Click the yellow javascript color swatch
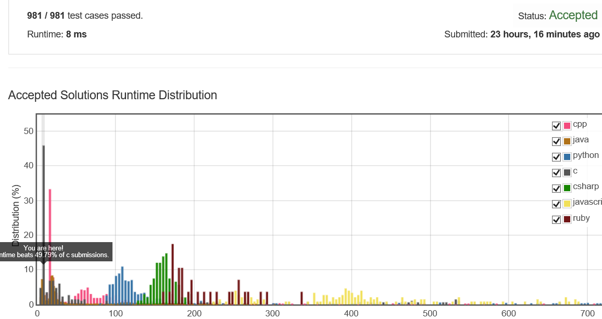This screenshot has width=602, height=319. pos(567,204)
